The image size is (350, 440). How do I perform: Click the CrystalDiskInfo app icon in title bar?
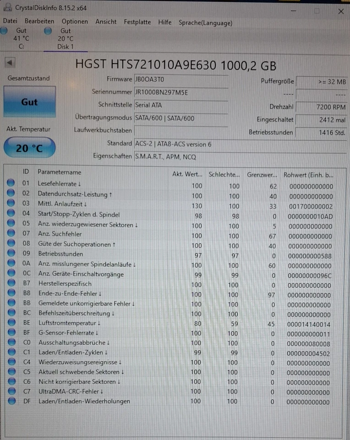tap(8, 8)
